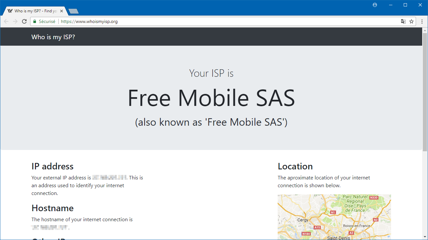The width and height of the screenshot is (428, 240).
Task: Click the 'Hostname' heading
Action: 52,208
